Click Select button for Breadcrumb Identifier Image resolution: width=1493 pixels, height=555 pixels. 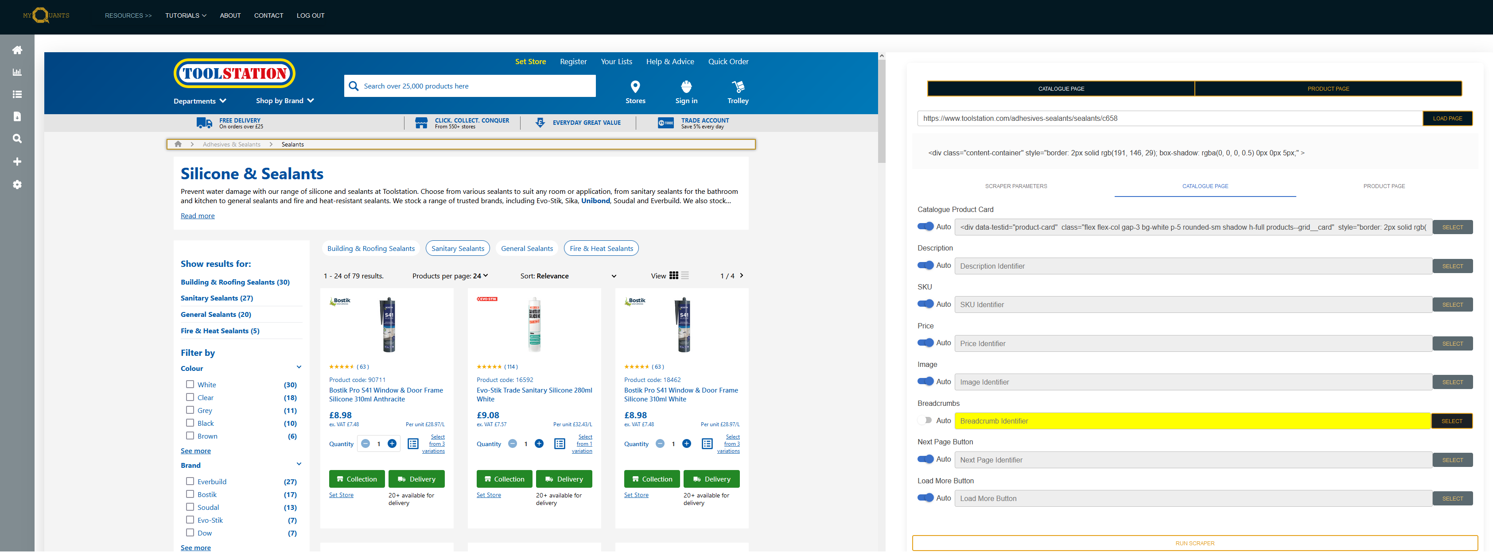click(x=1452, y=421)
